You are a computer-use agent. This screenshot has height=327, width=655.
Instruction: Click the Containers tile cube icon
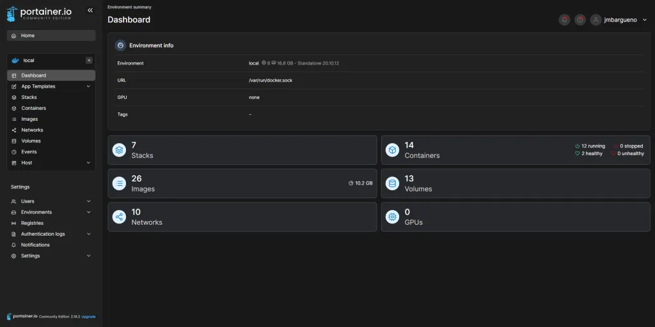coord(392,149)
